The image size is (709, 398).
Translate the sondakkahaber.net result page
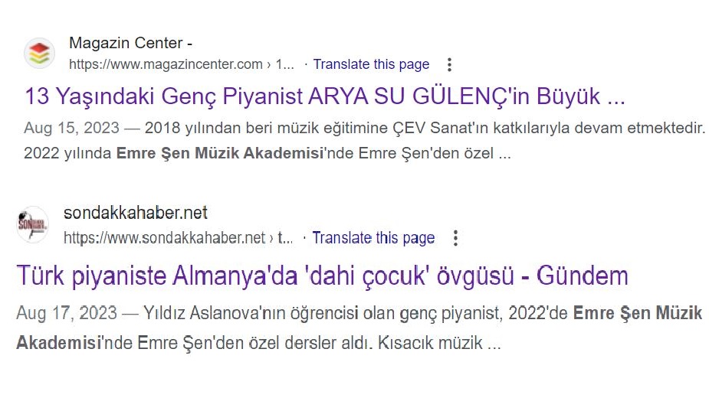pyautogui.click(x=373, y=238)
